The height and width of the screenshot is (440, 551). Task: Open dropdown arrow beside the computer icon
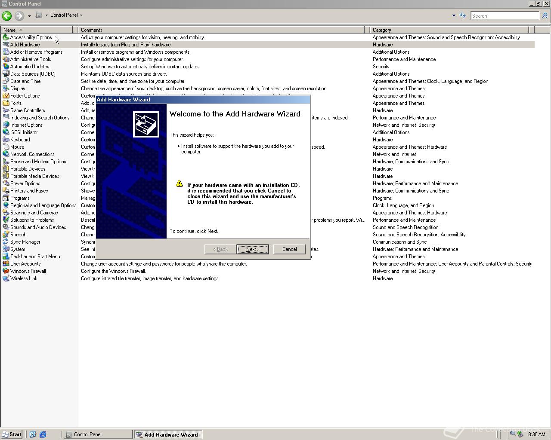point(46,15)
